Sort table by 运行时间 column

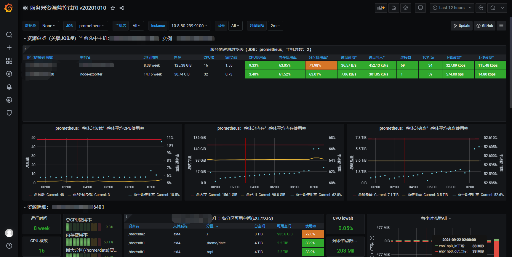151,57
